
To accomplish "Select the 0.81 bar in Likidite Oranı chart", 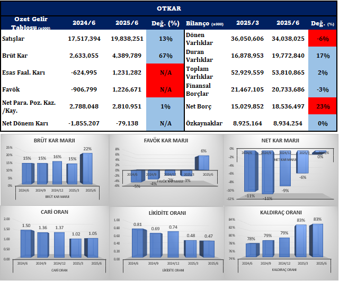I will (x=139, y=243).
